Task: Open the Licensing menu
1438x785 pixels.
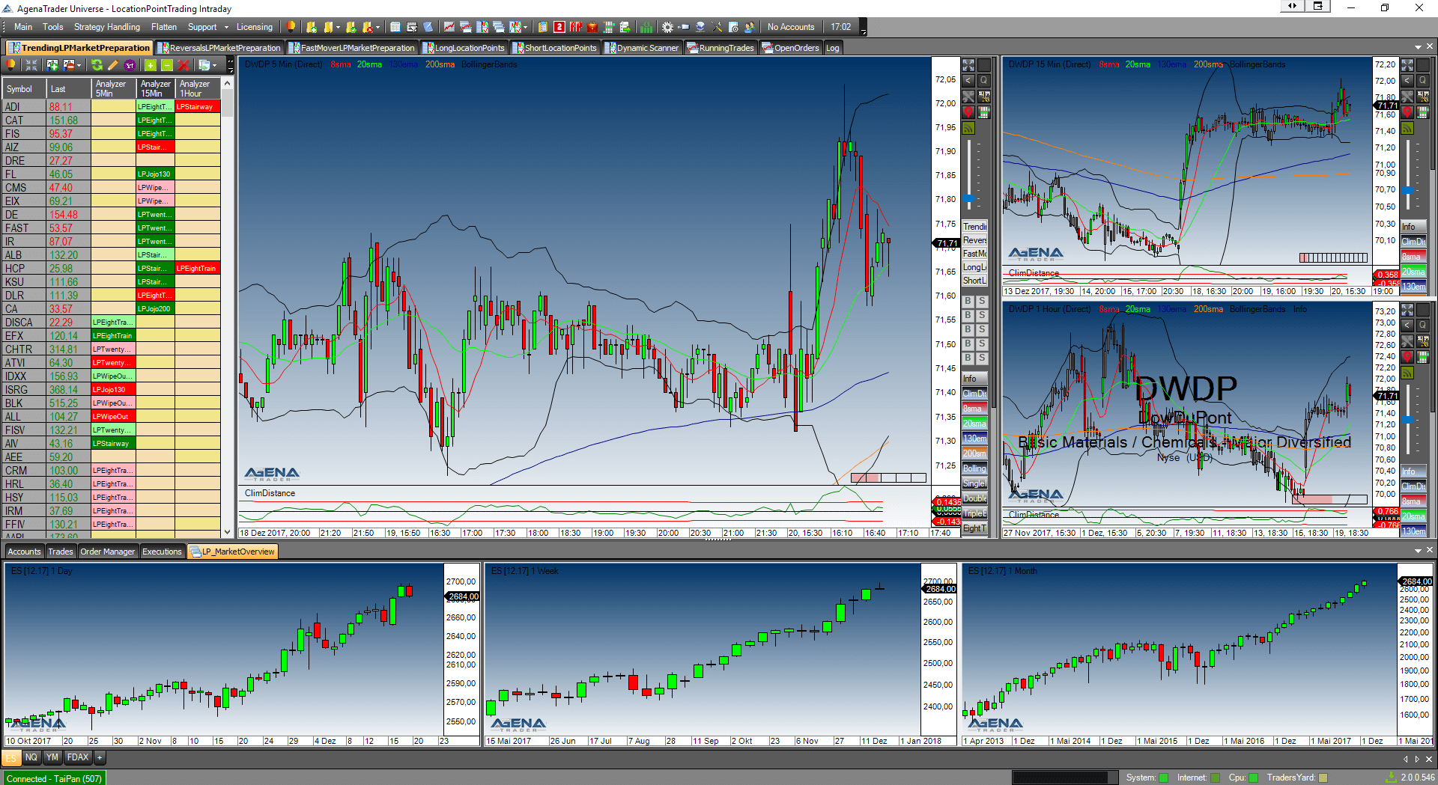Action: click(255, 27)
